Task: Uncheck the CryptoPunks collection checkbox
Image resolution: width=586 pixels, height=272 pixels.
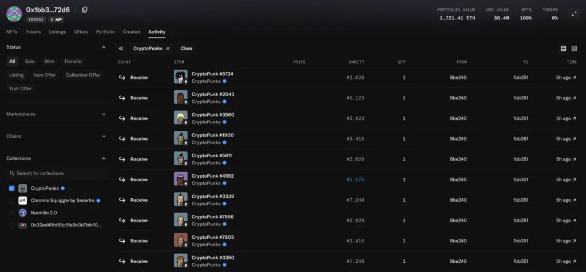Action: tap(11, 189)
